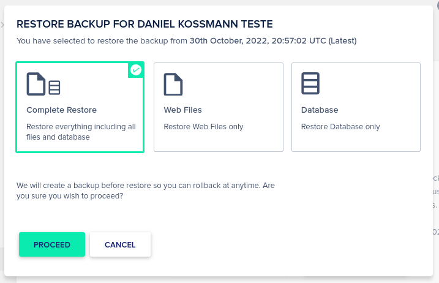This screenshot has width=439, height=283.
Task: Click the PROCEED button to start the restore
Action: (x=52, y=244)
